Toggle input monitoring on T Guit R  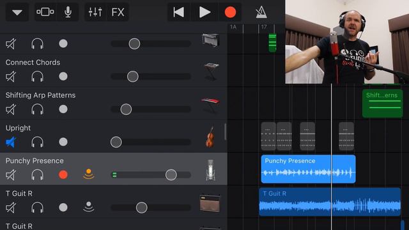[x=89, y=206]
